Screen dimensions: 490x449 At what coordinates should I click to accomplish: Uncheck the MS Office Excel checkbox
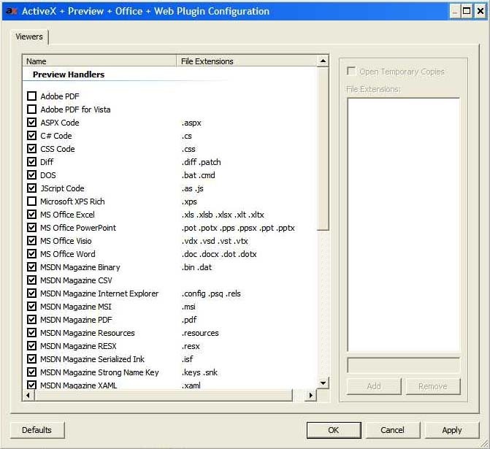click(31, 215)
